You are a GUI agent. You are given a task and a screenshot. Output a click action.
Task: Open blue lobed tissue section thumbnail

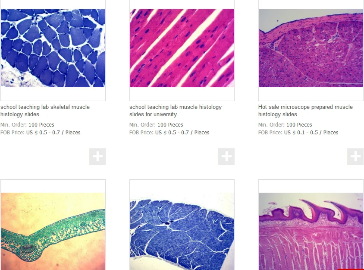point(182,231)
